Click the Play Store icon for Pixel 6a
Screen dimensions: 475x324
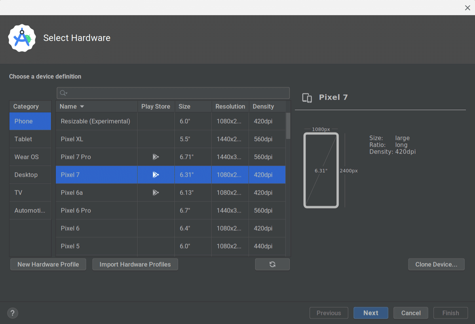click(x=156, y=192)
